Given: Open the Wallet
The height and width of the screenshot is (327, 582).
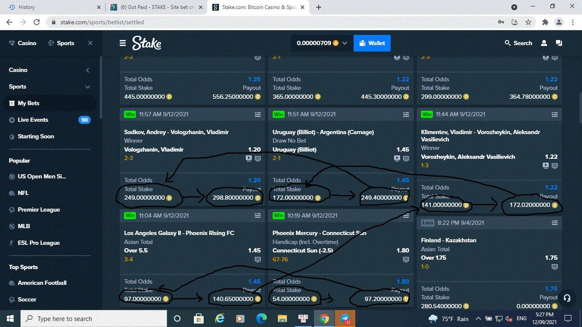Looking at the screenshot, I should click(x=372, y=43).
